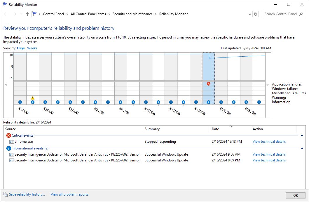Click the refresh button in address bar
Screen dimensions: 309x202
click(256, 14)
